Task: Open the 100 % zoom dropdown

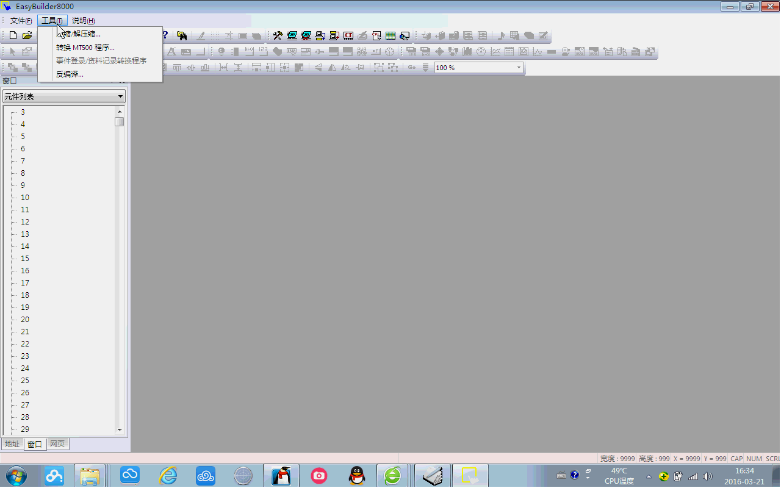Action: click(x=519, y=68)
